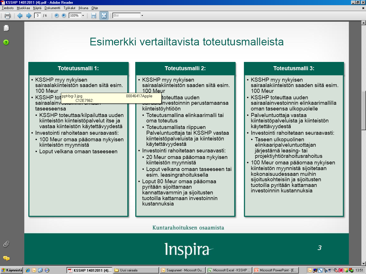Click the system clock showing 13:51
This screenshot has width=366, height=274.
tap(359, 270)
